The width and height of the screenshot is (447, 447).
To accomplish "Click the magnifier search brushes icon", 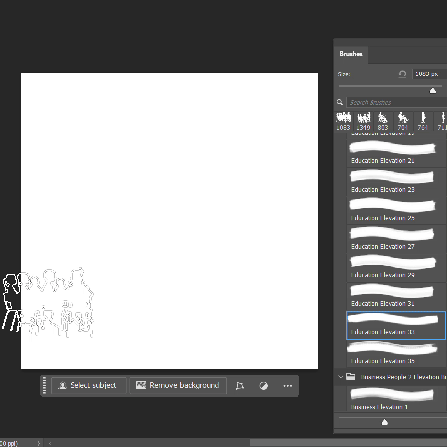I will tap(340, 102).
